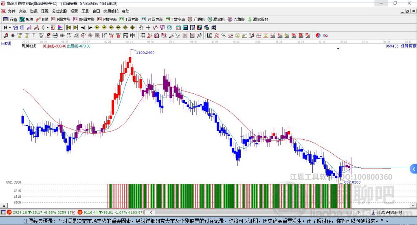
Task: Jump to first bar with skip-back arrow
Action: [x=69, y=28]
